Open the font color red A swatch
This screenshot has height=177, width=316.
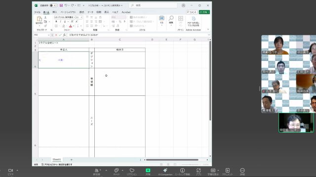click(x=71, y=26)
